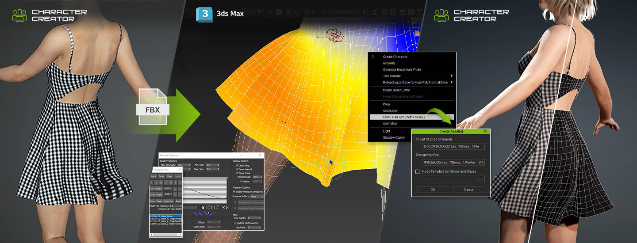The width and height of the screenshot is (637, 243).
Task: Browse for Decrypt Key File folder icon
Action: [x=481, y=163]
